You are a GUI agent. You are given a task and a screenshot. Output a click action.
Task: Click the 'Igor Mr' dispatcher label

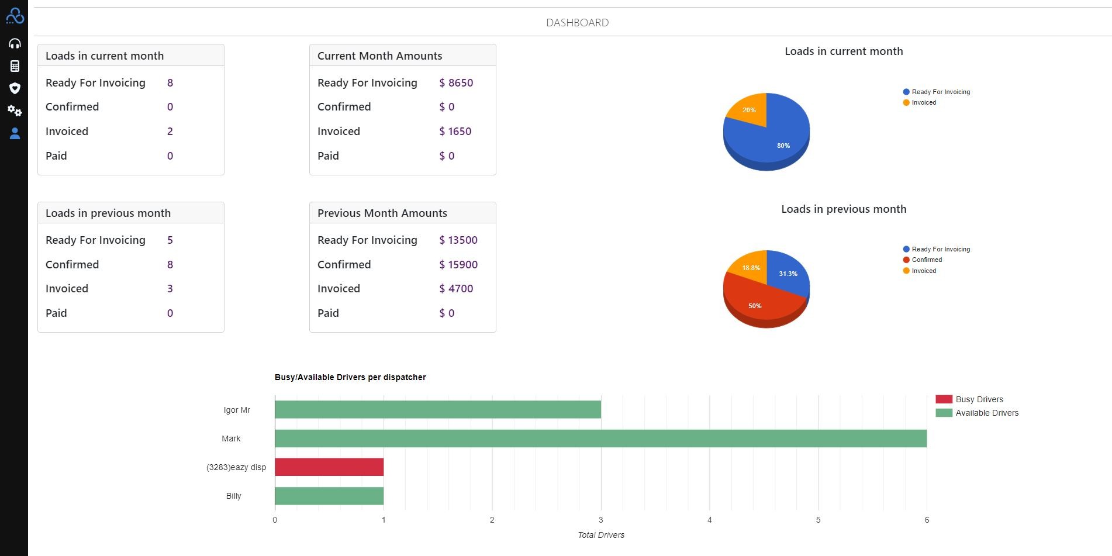tap(237, 410)
